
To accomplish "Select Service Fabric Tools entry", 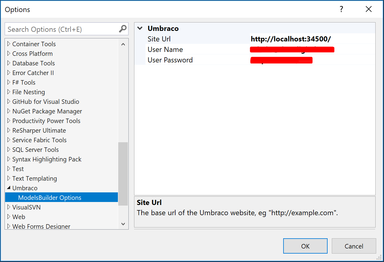I will 39,140.
